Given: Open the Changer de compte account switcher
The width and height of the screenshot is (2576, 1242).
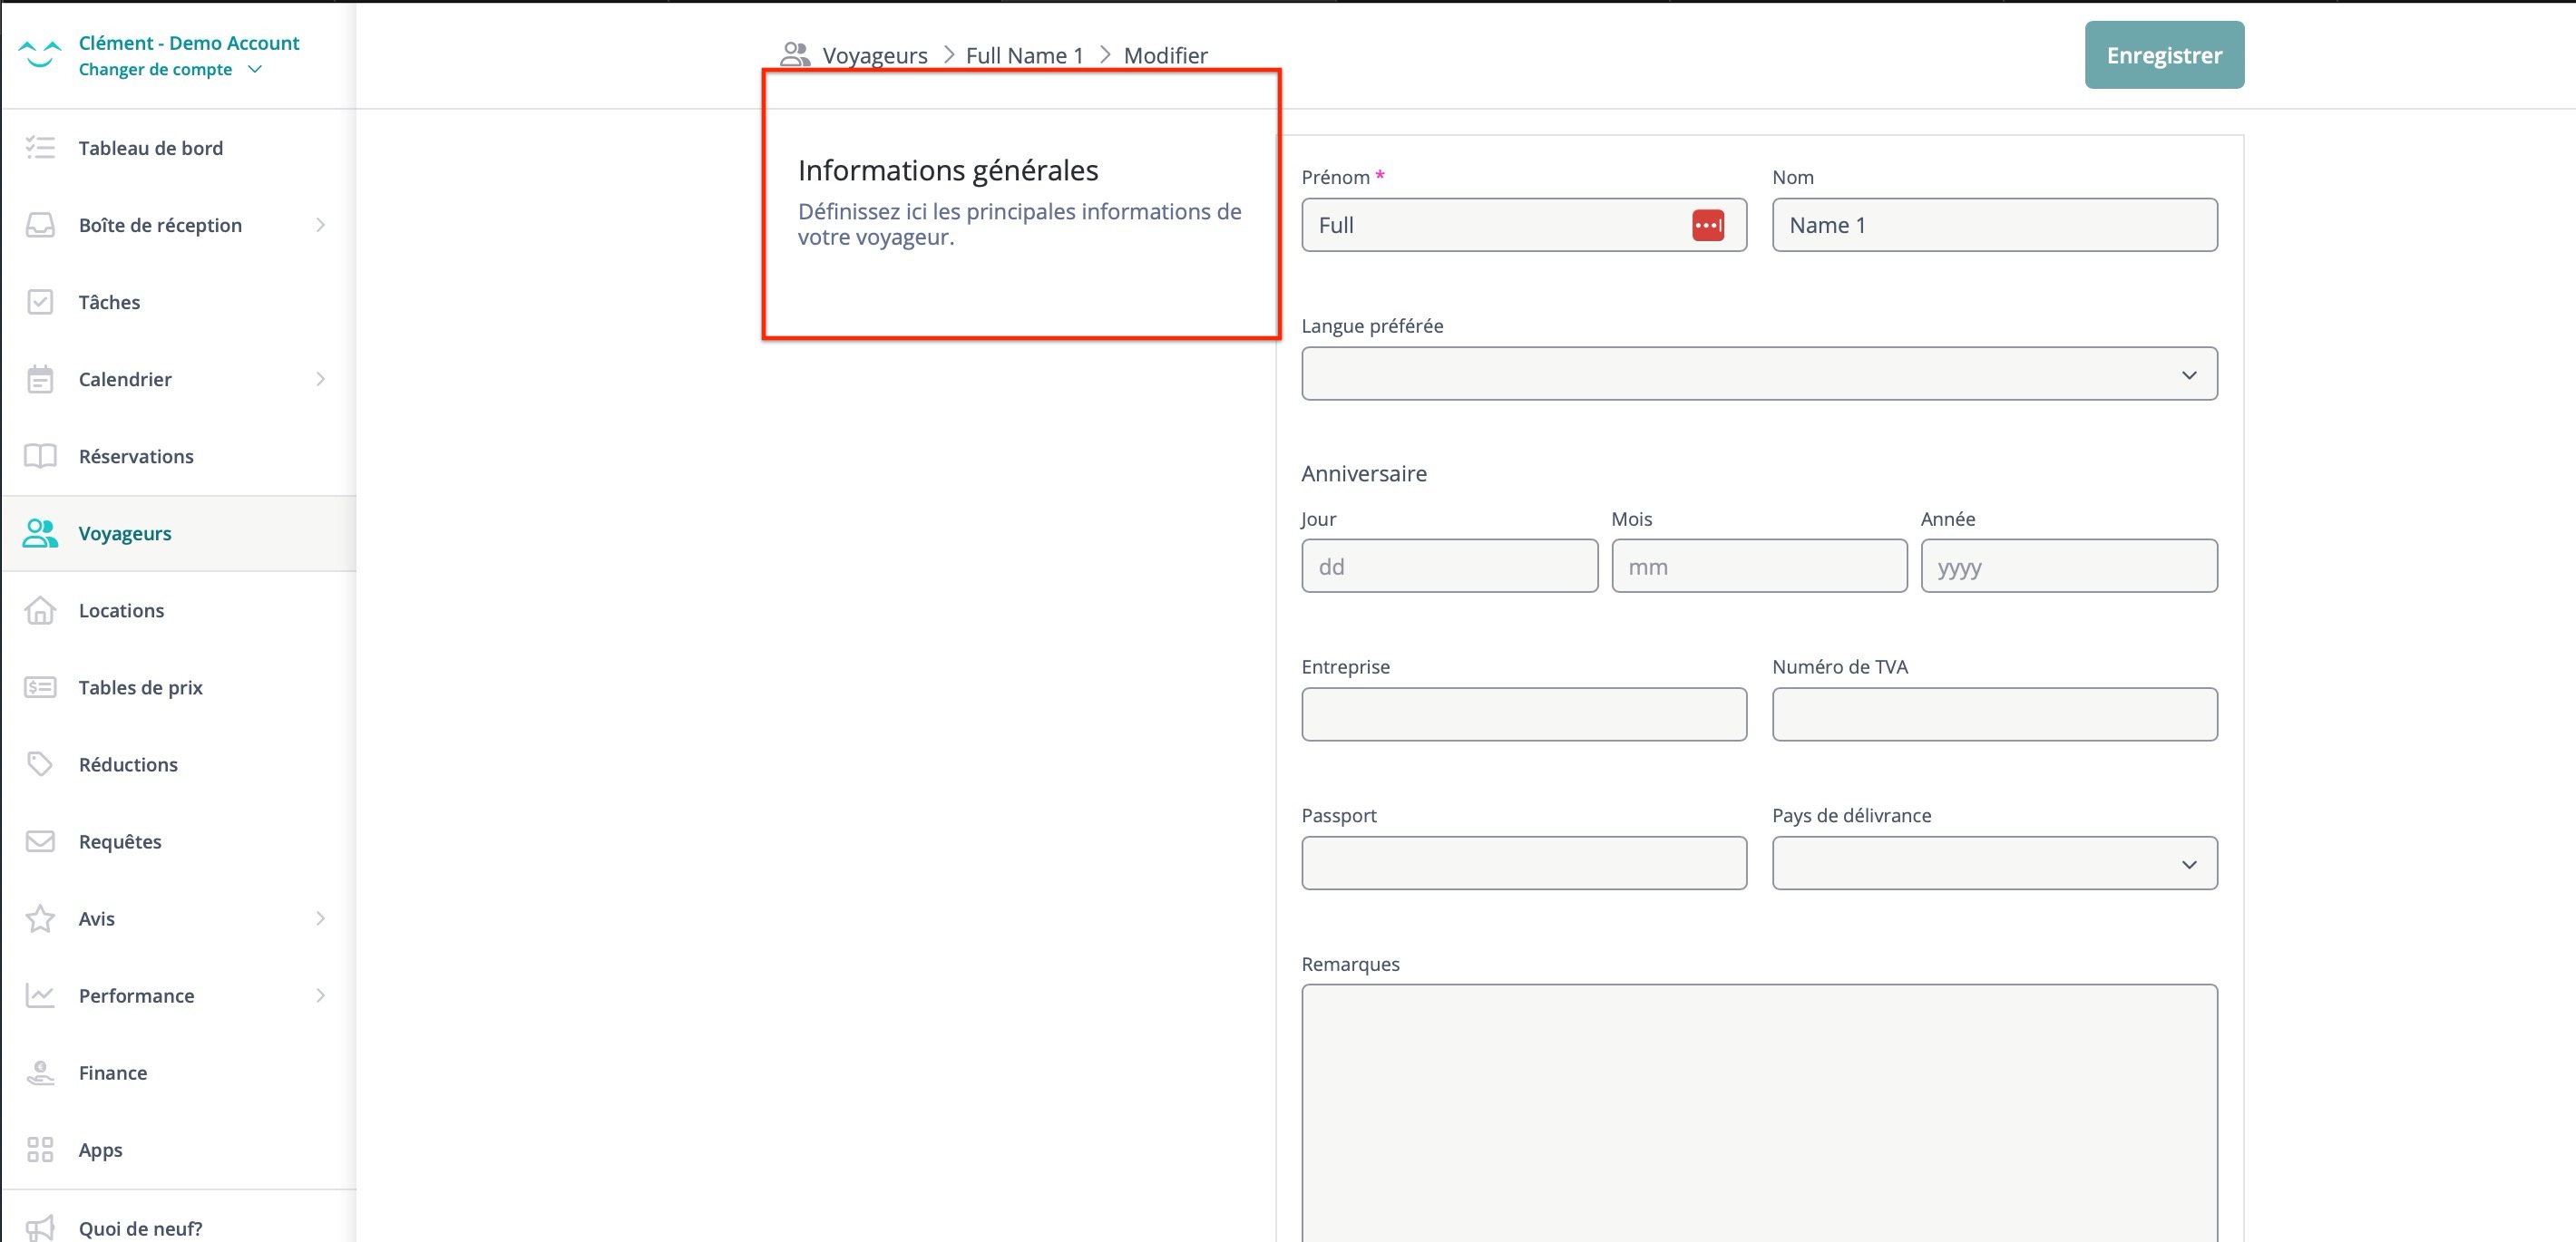Looking at the screenshot, I should click(x=170, y=70).
